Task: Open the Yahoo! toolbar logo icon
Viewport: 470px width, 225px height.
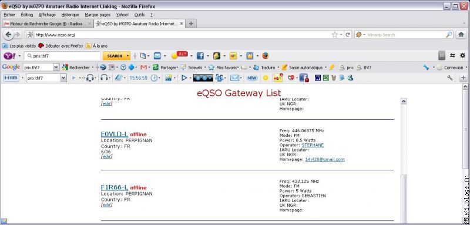Action: [x=9, y=56]
